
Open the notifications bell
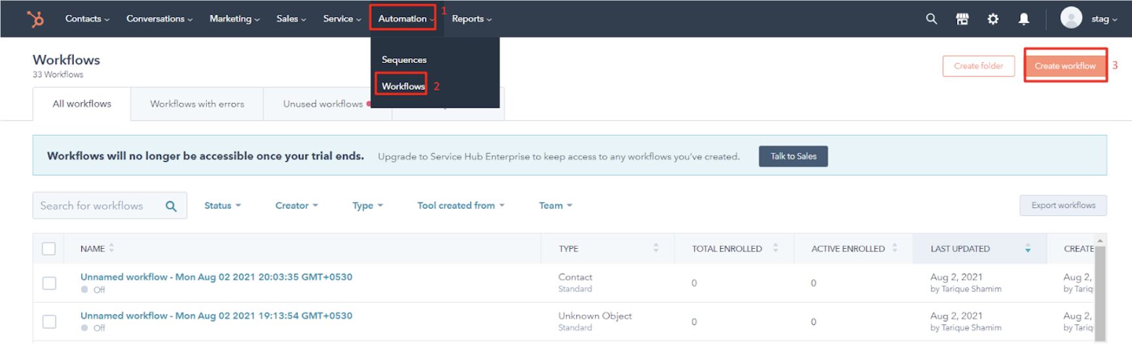1023,19
